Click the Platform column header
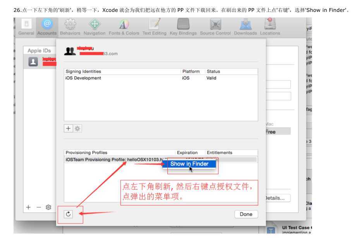This screenshot has height=244, width=353. (x=191, y=72)
